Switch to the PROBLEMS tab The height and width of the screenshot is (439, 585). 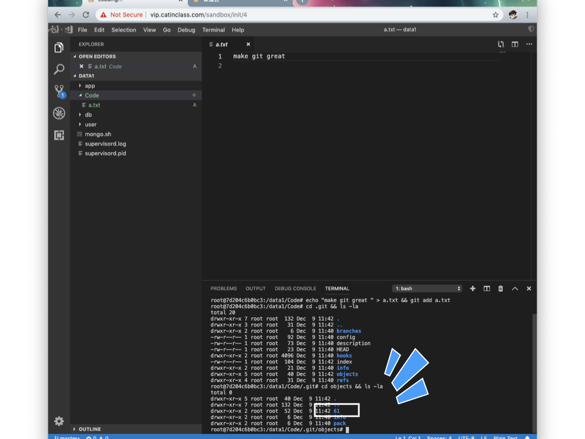pos(223,289)
